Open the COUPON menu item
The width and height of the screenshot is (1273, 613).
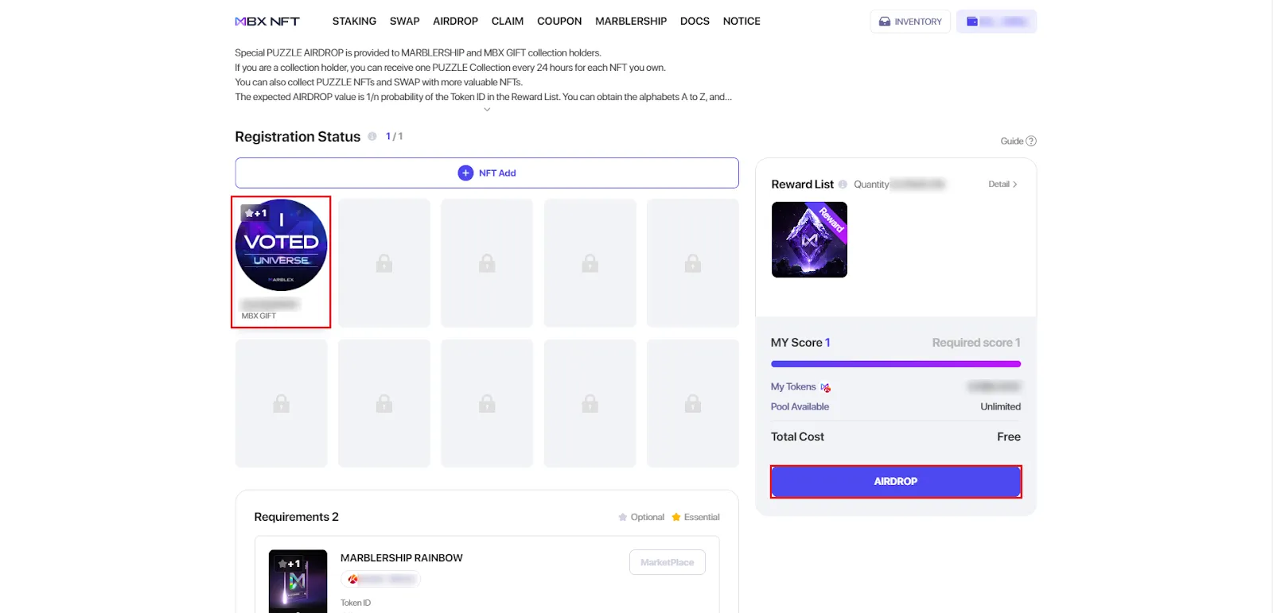click(x=559, y=21)
